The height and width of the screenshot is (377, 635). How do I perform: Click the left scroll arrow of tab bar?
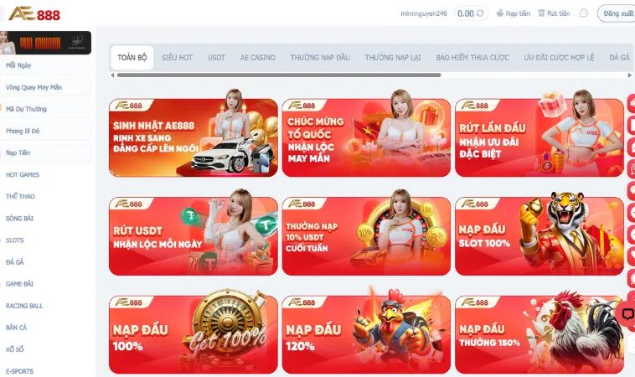(112, 75)
